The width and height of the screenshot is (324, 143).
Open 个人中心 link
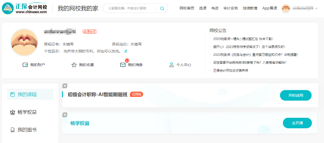pyautogui.click(x=183, y=65)
